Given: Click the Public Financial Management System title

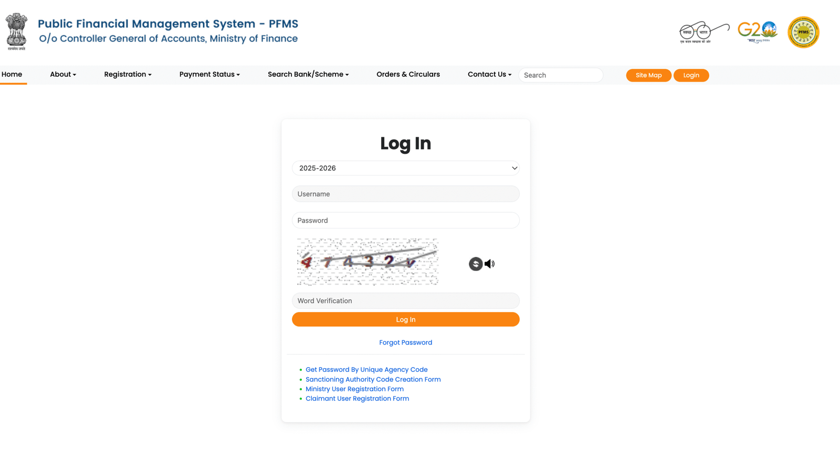Looking at the screenshot, I should point(168,24).
